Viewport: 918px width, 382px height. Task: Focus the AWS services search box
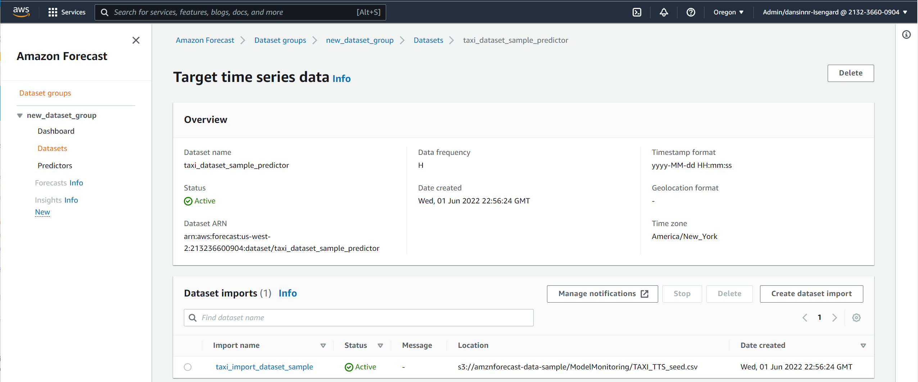coord(240,12)
